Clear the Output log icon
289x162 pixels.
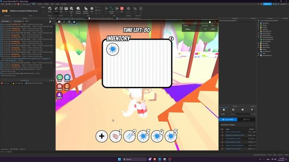pos(50,22)
